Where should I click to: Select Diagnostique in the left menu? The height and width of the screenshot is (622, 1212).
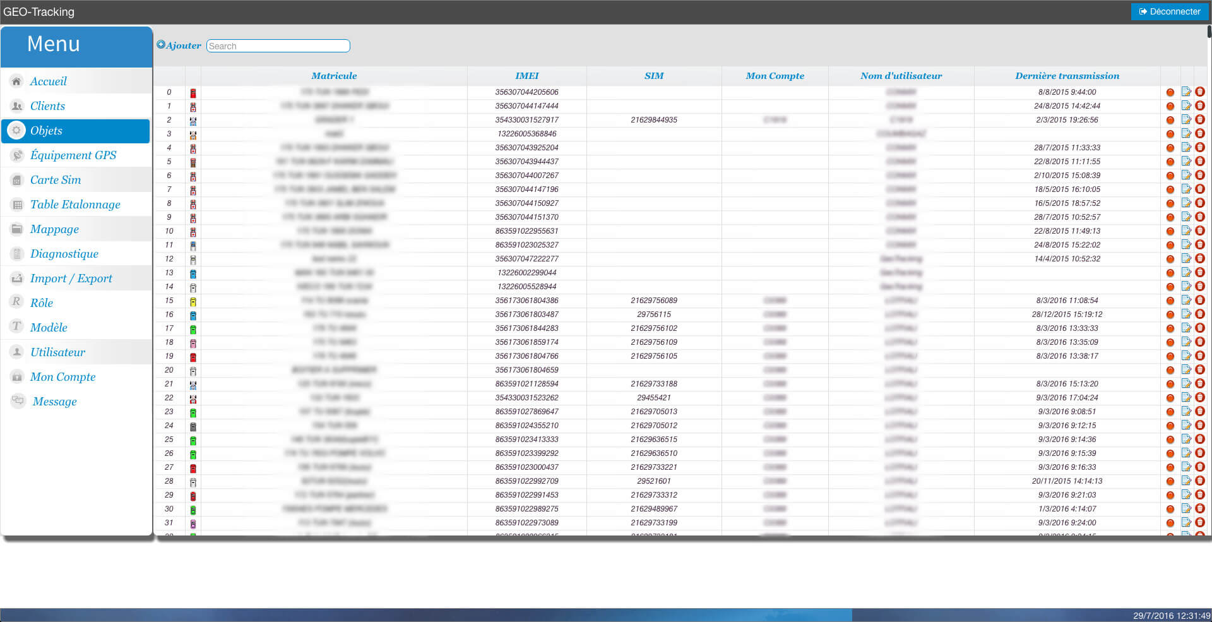click(x=64, y=254)
